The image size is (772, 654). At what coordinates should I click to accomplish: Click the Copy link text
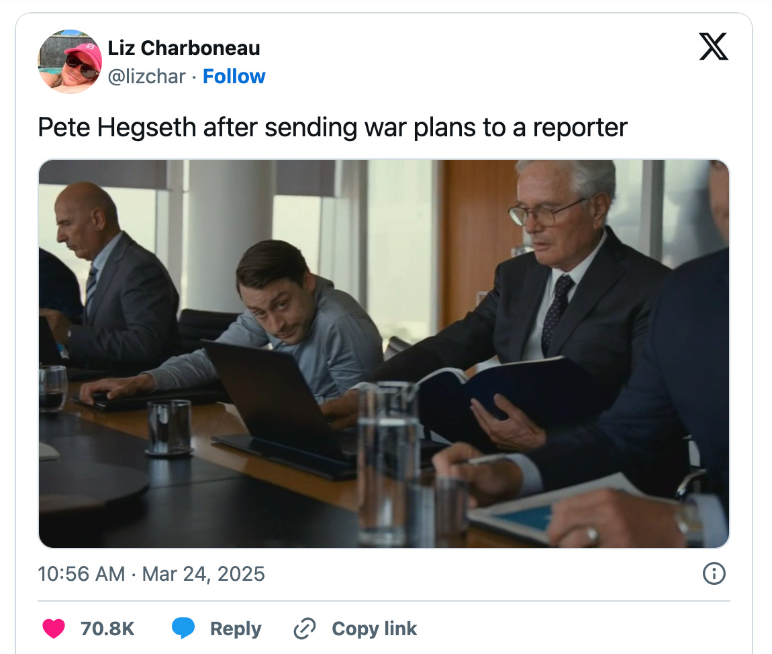[374, 629]
